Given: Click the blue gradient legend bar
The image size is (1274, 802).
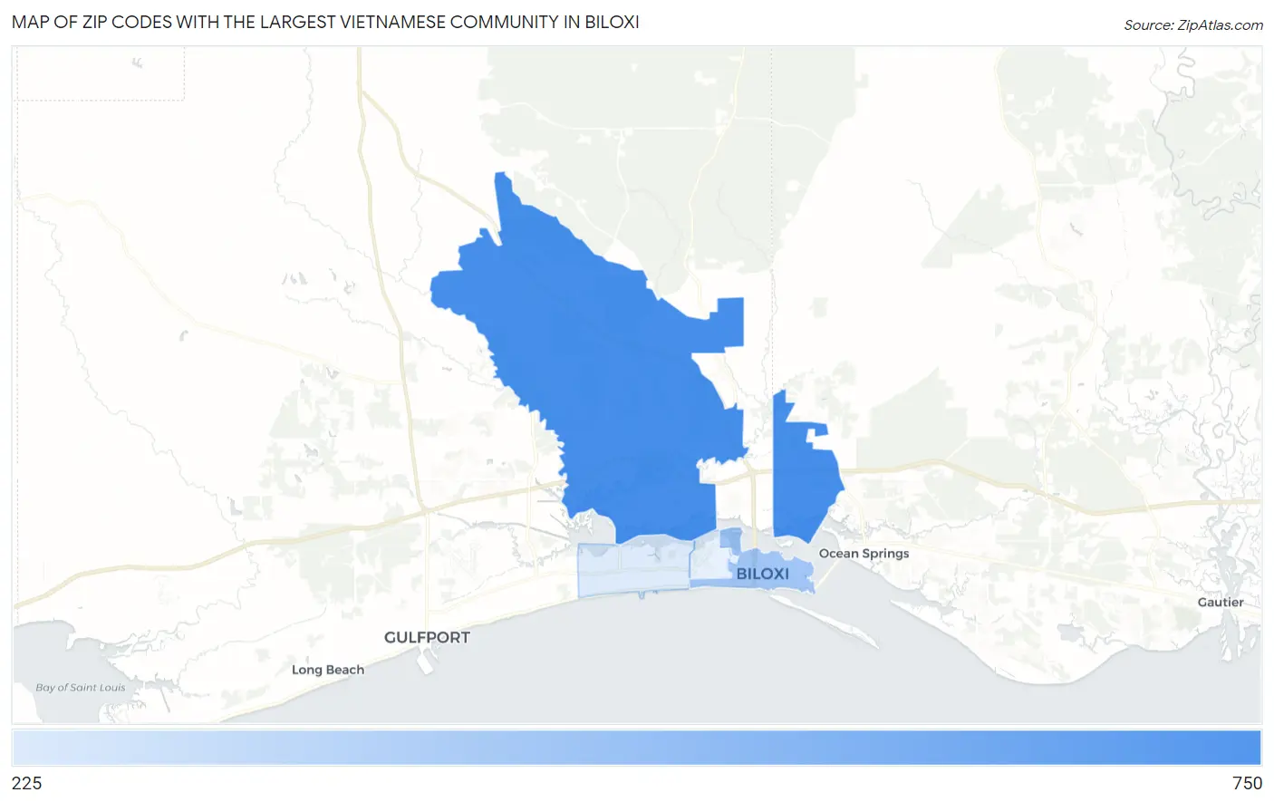Looking at the screenshot, I should coord(636,749).
